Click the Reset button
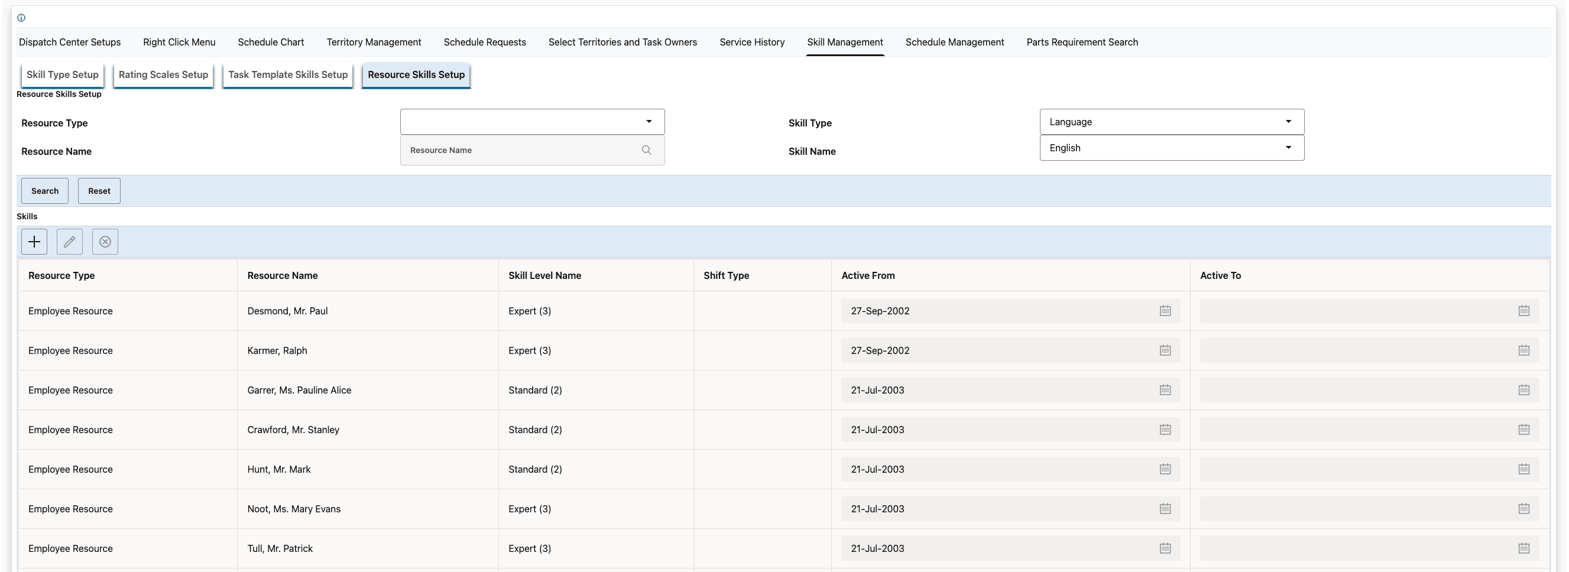This screenshot has height=572, width=1569. [99, 191]
